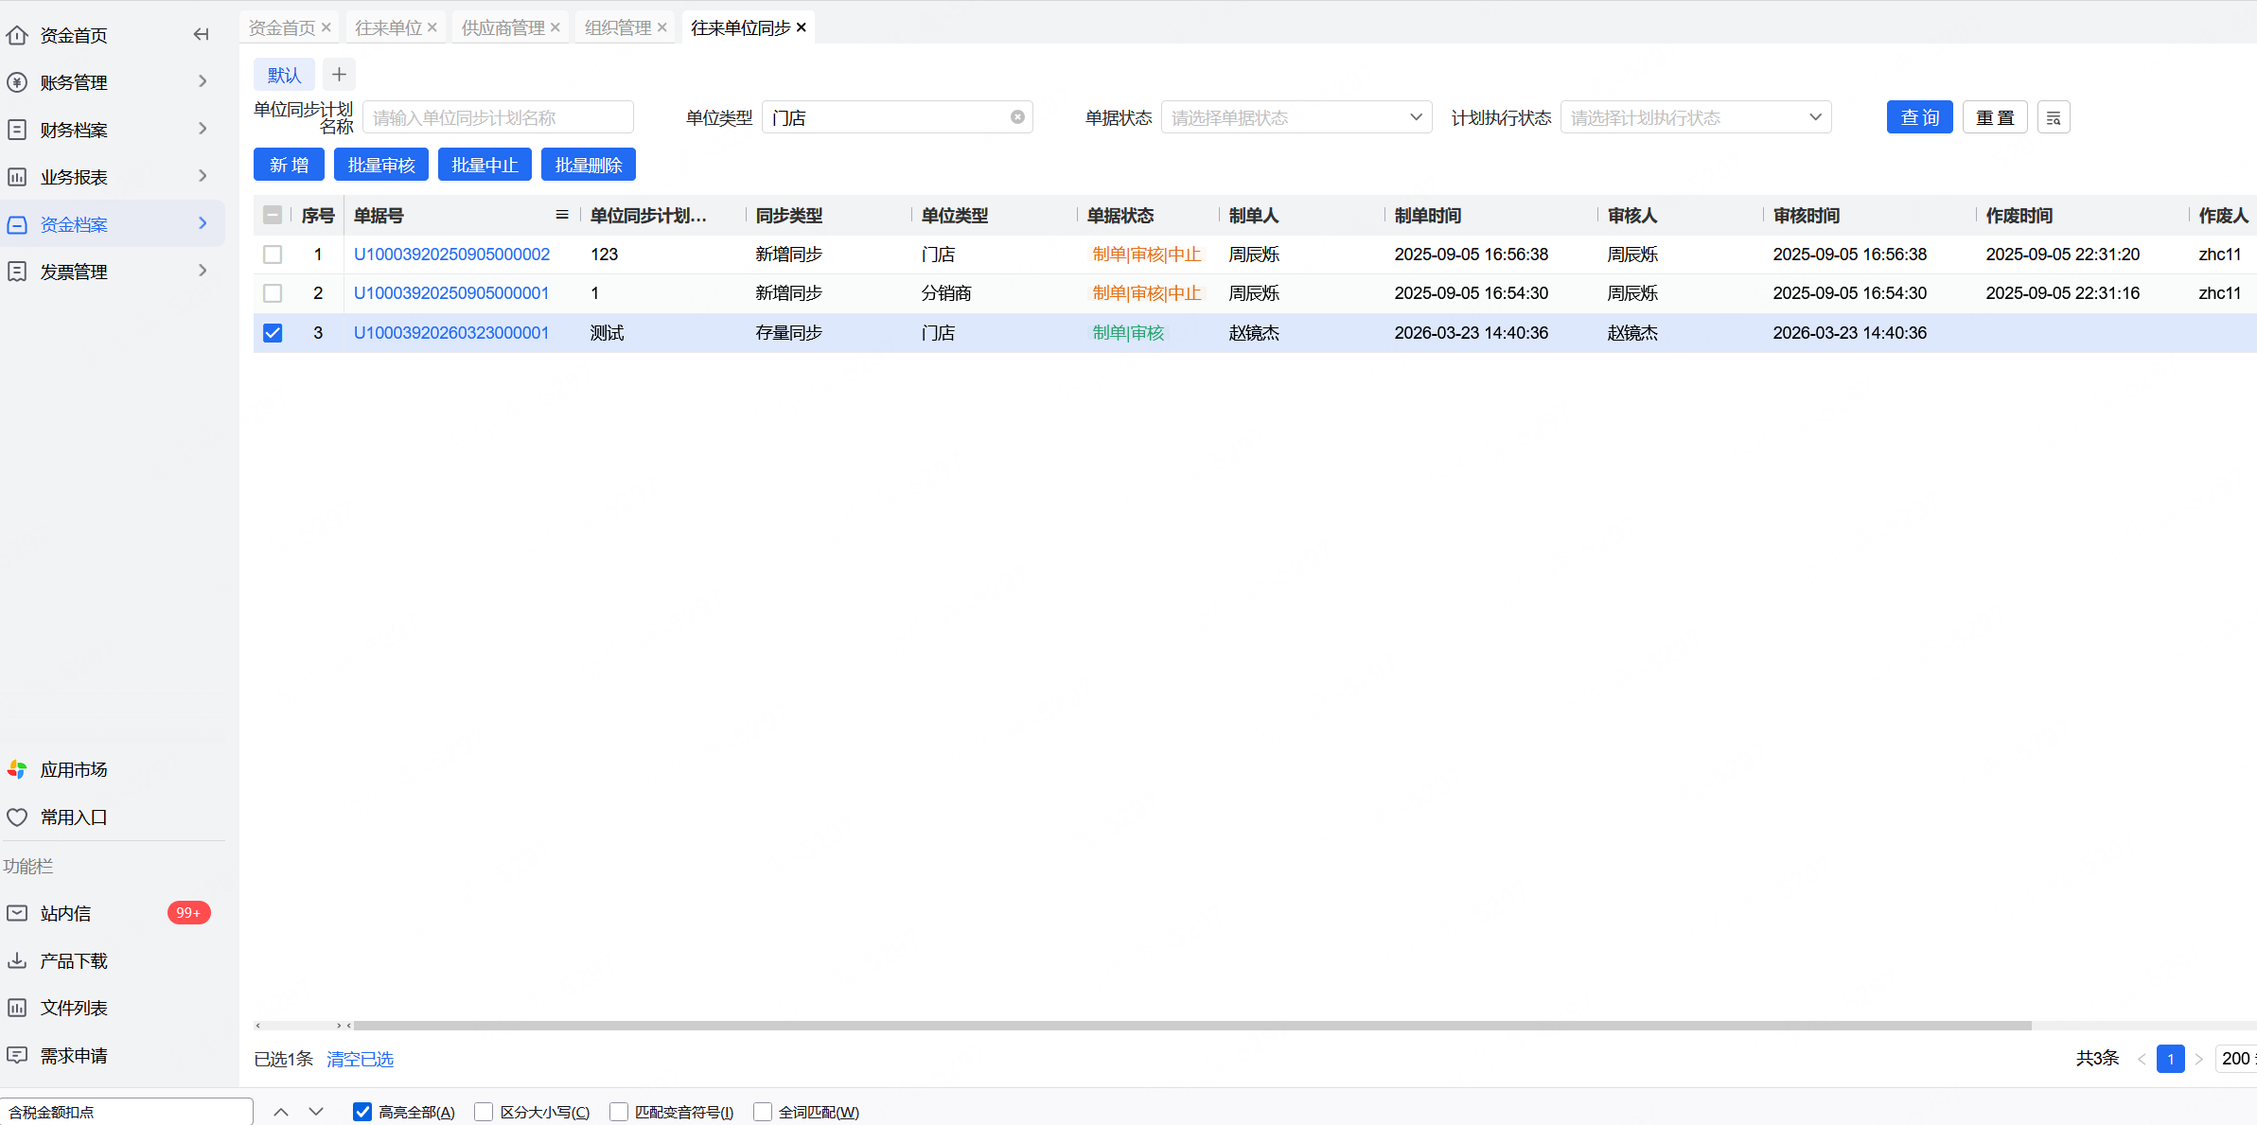Open the 单据状态 dropdown

coord(1296,117)
